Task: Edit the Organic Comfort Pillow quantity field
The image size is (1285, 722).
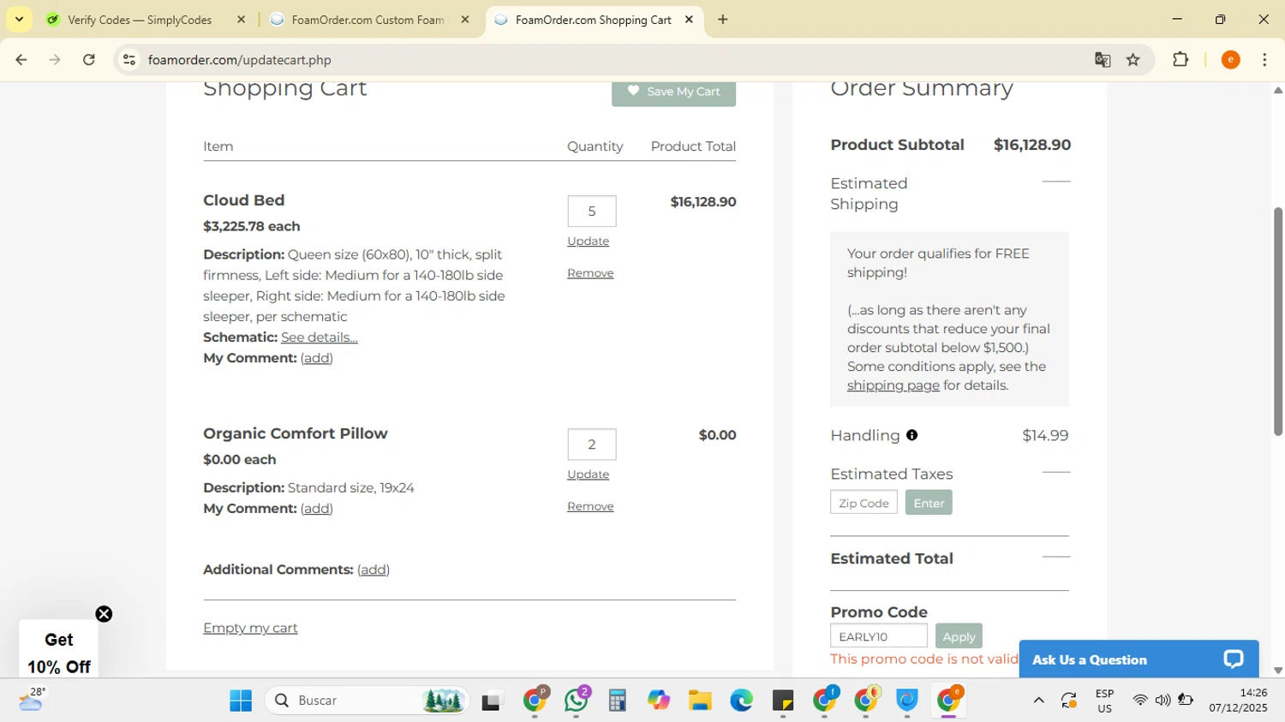Action: pyautogui.click(x=591, y=445)
